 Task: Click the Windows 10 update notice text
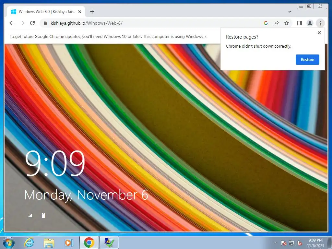point(108,36)
